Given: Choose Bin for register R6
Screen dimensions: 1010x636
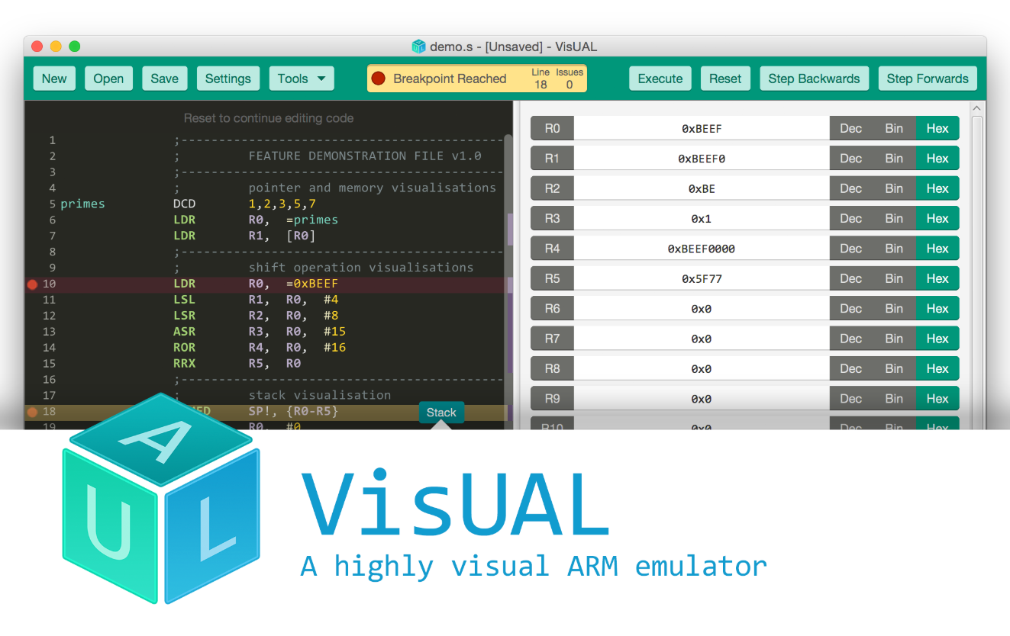Looking at the screenshot, I should pos(894,309).
